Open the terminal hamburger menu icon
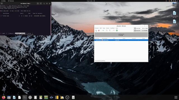 (x=41, y=3)
